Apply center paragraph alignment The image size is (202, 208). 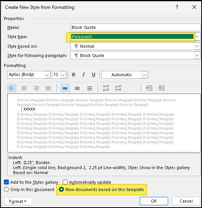point(24,88)
